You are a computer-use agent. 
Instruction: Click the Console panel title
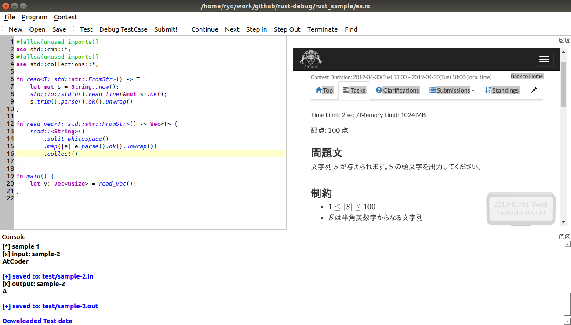point(14,237)
